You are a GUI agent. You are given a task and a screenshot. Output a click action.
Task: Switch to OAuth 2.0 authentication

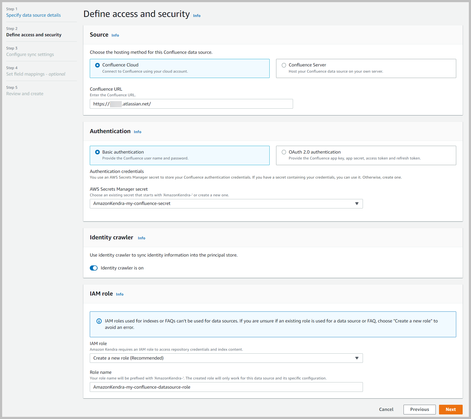[284, 152]
